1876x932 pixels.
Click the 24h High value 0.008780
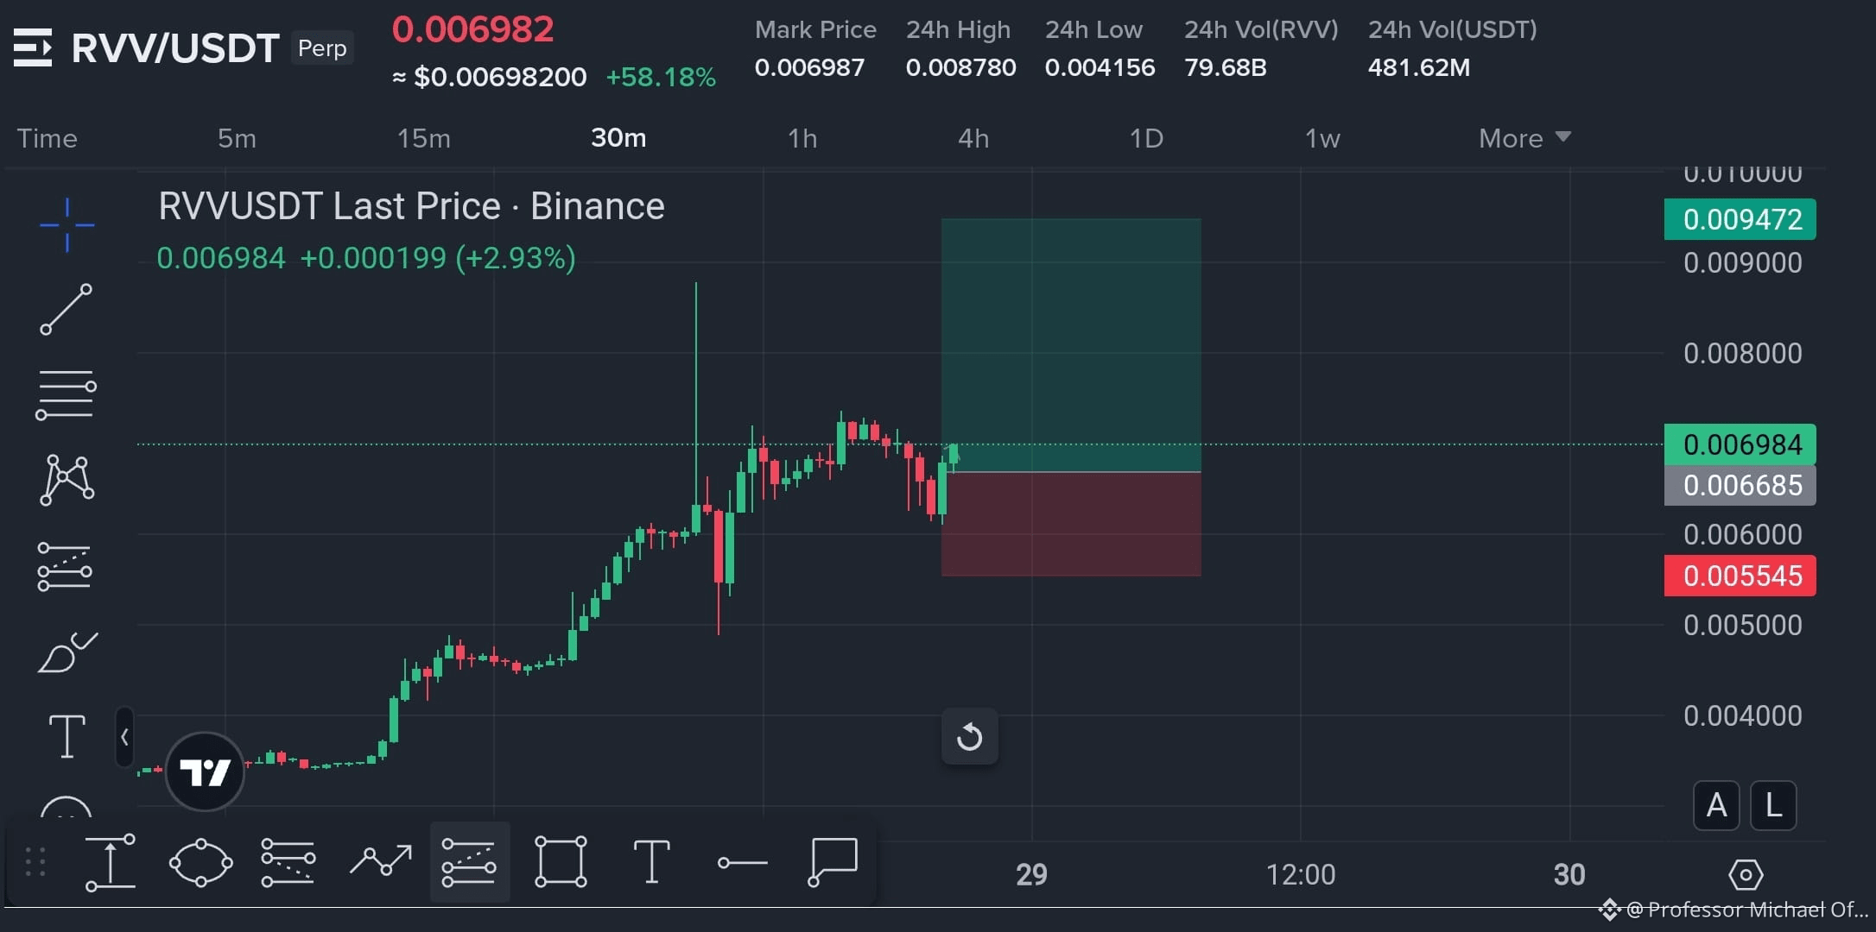point(960,67)
